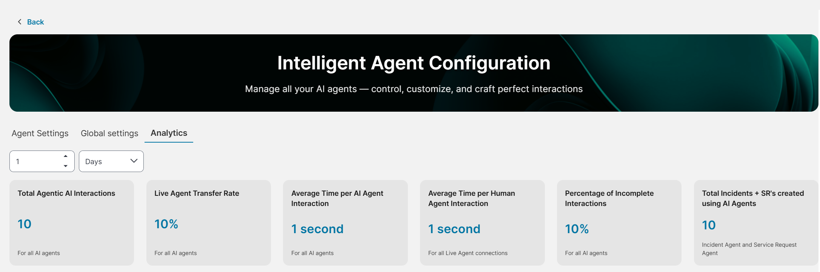The image size is (820, 272).
Task: Click the chevron on the Days dropdown
Action: tap(134, 161)
